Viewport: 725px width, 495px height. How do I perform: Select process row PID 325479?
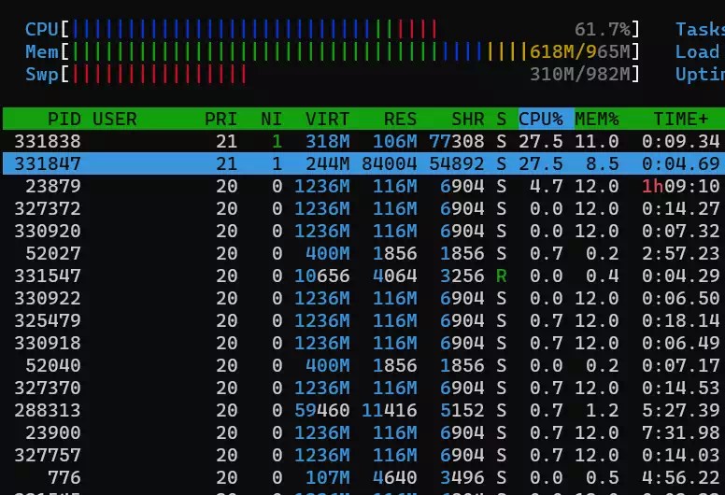pyautogui.click(x=363, y=320)
